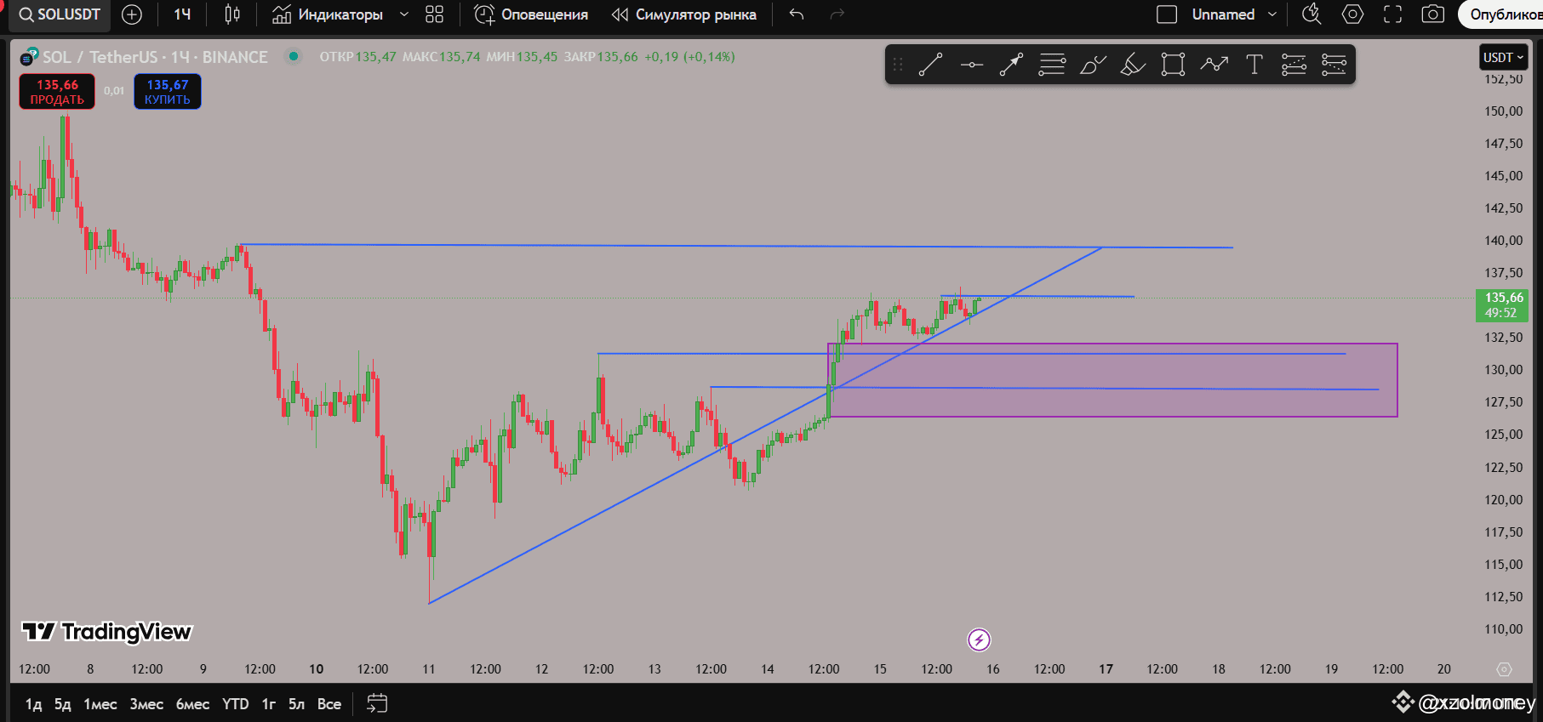The height and width of the screenshot is (722, 1543).
Task: Select the trend line drawing tool
Action: pos(930,65)
